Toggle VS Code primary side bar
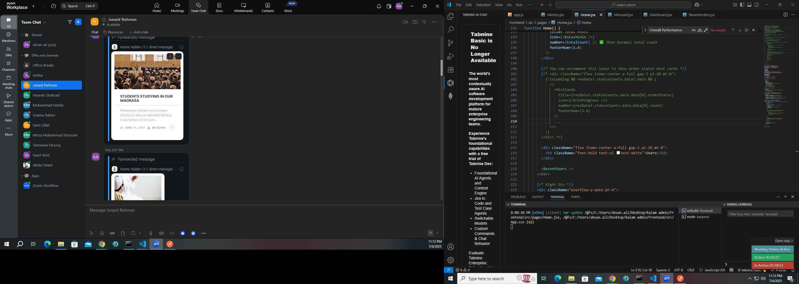 [742, 5]
